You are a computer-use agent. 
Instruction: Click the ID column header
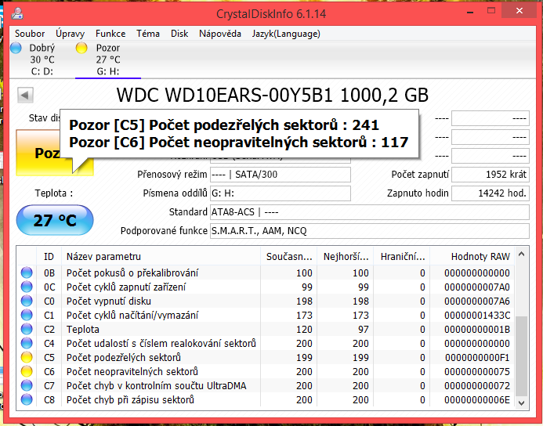click(49, 256)
